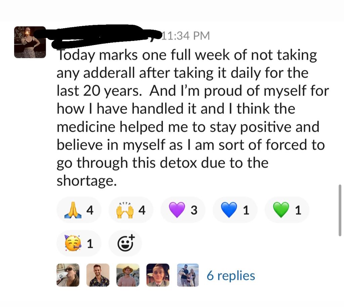Open the 6 replies thread
Screen dimensions: 344x307
[x=231, y=275]
